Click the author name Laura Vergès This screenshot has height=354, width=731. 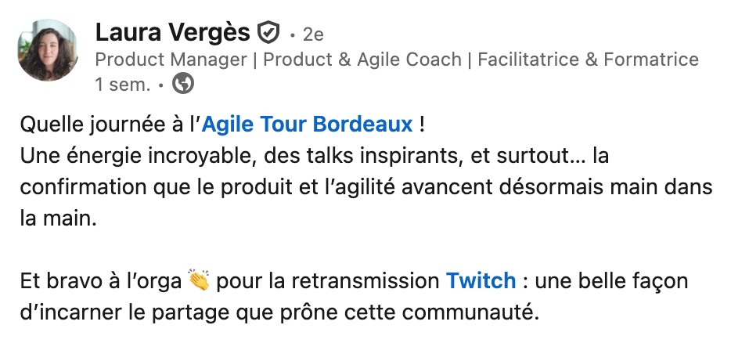click(x=174, y=33)
